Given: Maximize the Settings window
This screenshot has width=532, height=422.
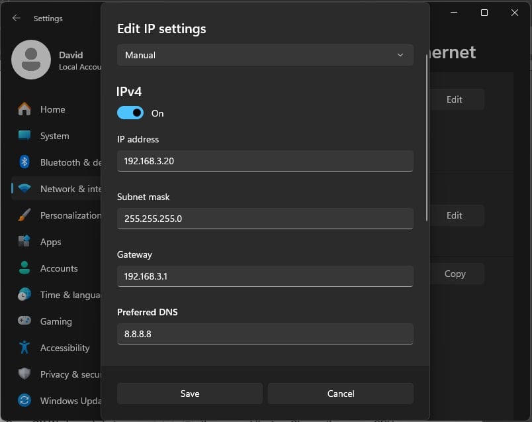Looking at the screenshot, I should 484,13.
